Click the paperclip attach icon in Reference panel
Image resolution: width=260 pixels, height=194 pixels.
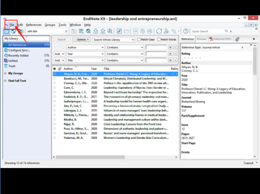(x=237, y=39)
